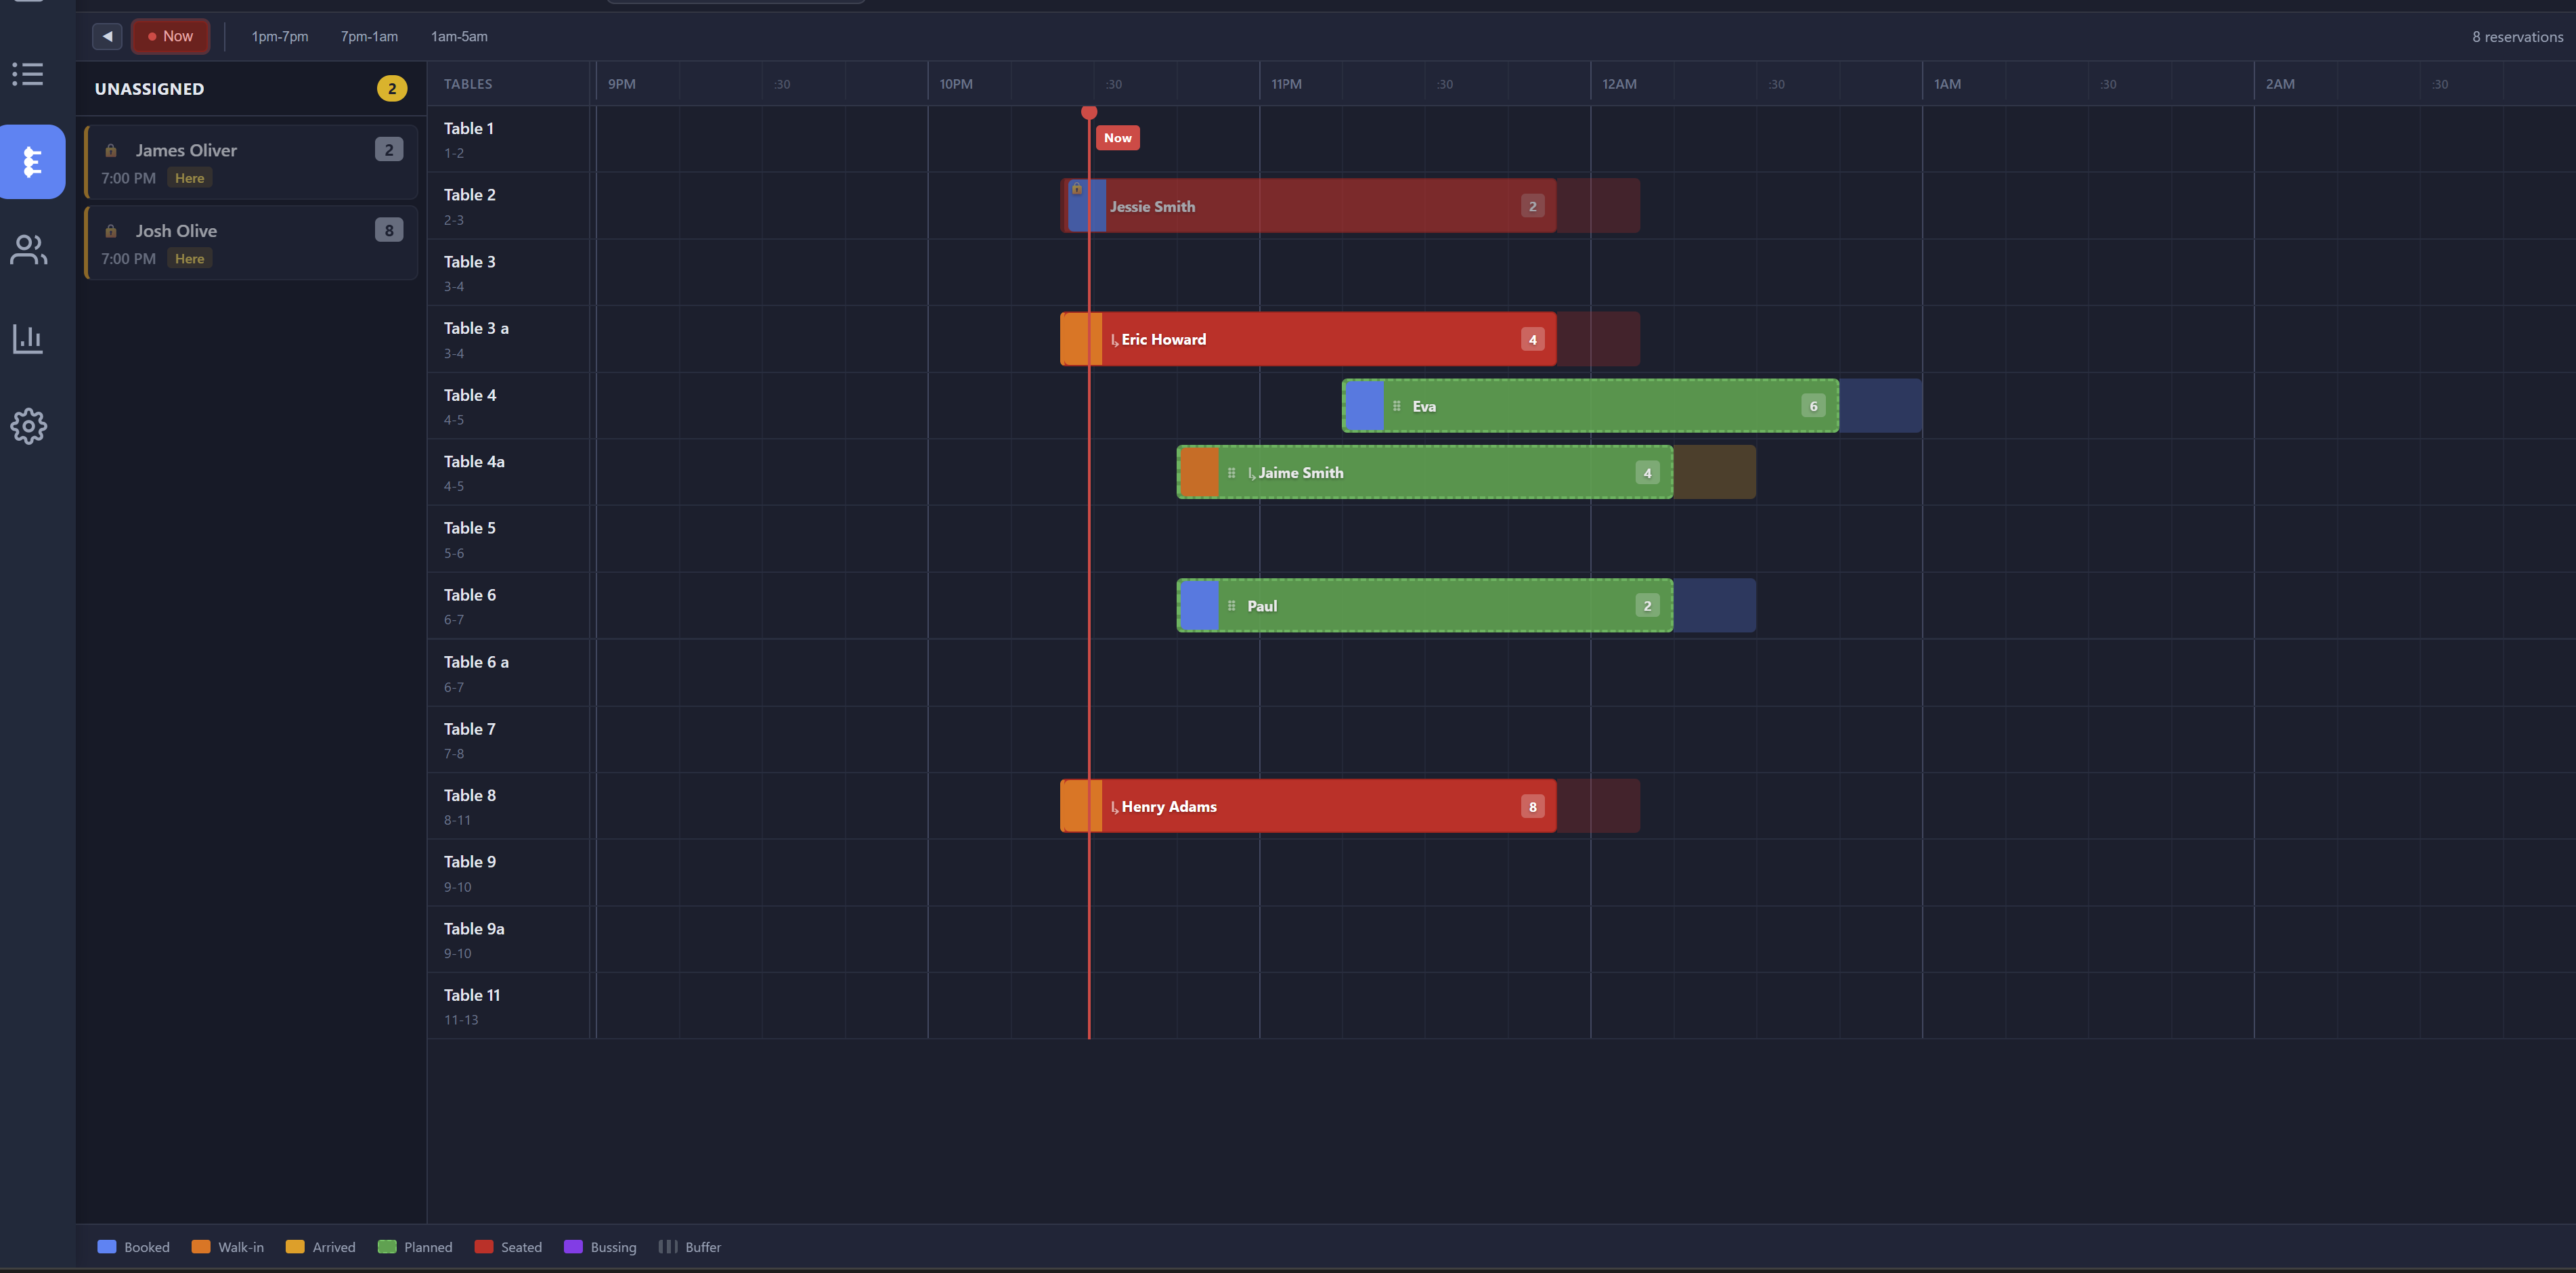
Task: Select the Jessie Smith reservation on Table 2
Action: (1308, 206)
